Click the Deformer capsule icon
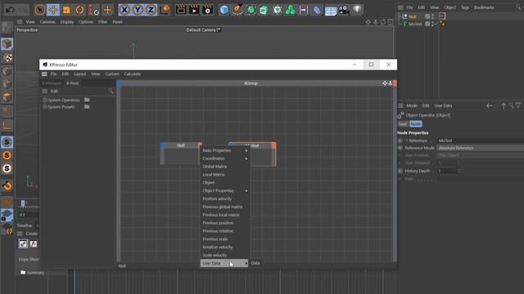The width and height of the screenshot is (524, 294). (x=317, y=10)
